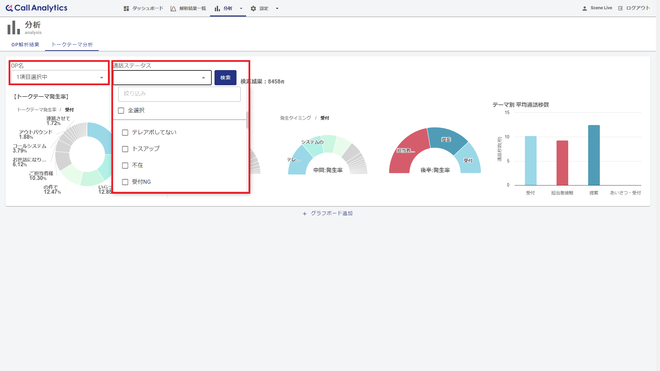660x371 pixels.
Task: Click the 検索 search button
Action: [x=225, y=77]
